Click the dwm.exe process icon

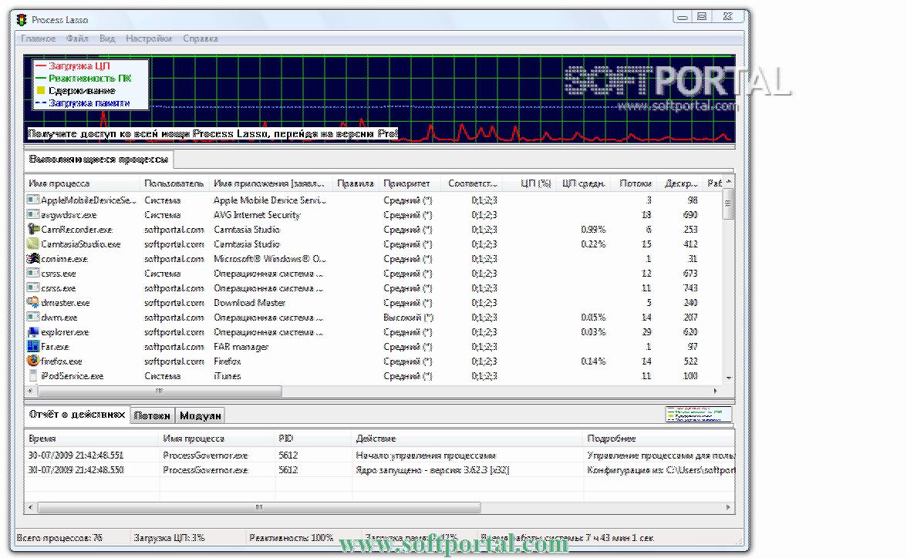(33, 317)
